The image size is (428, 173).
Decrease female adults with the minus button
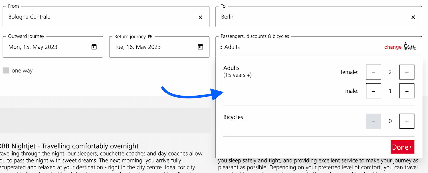click(374, 72)
